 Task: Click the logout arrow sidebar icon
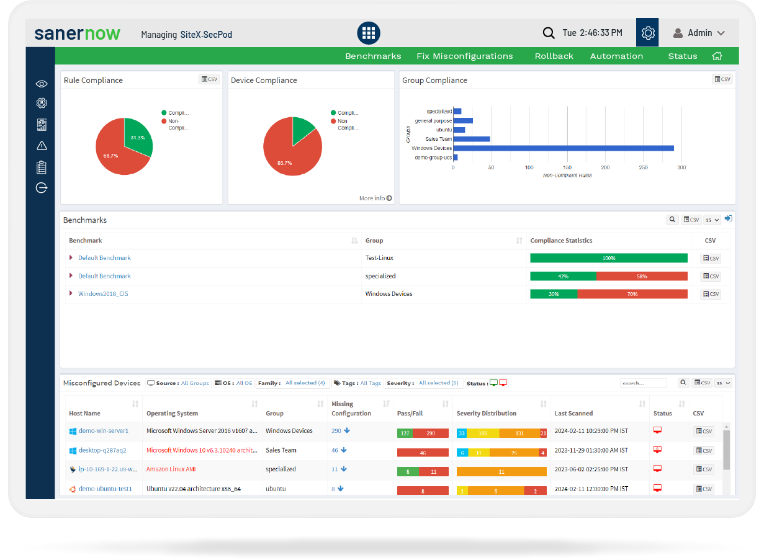tap(42, 188)
